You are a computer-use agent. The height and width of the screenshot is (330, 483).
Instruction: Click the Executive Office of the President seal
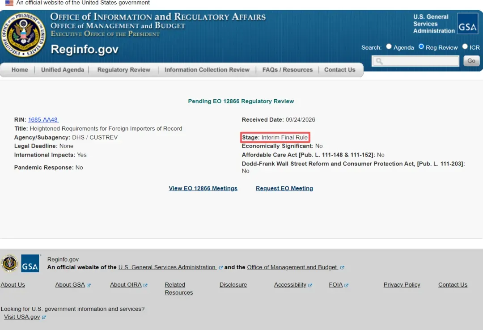coord(23,35)
